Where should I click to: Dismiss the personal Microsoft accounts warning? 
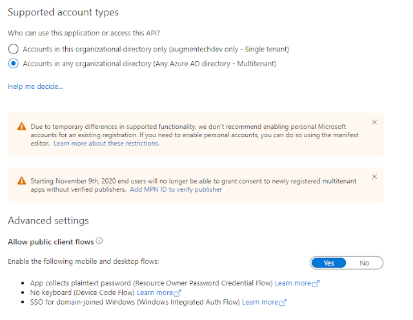pyautogui.click(x=375, y=122)
